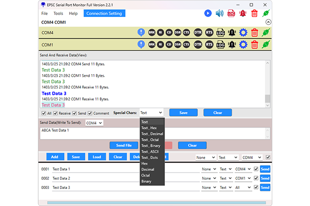Click the blue play icon in top toolbar
The image size is (310, 206).
(x=208, y=13)
